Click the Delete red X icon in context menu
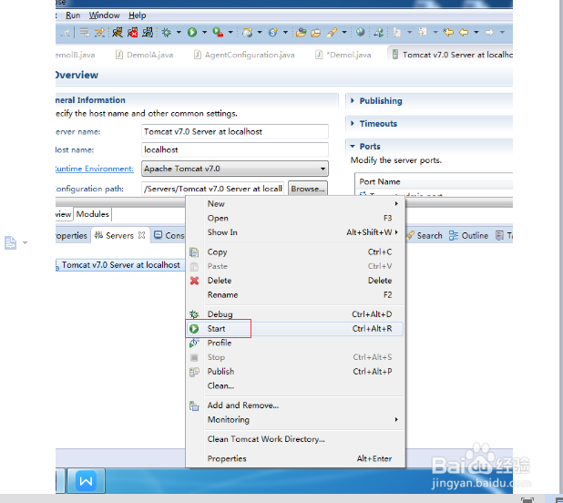This screenshot has width=563, height=503. coord(194,281)
